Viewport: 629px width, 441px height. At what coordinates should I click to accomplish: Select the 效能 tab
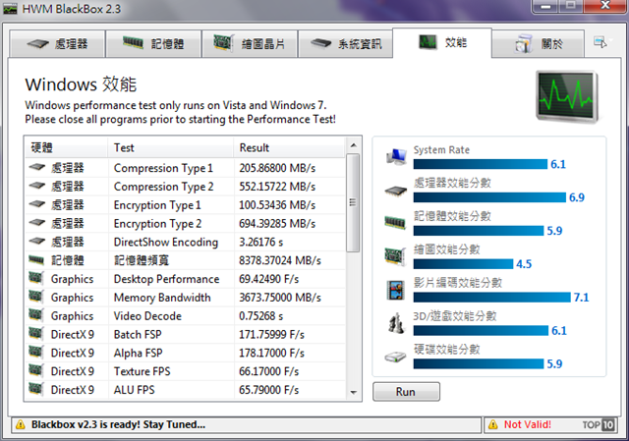click(442, 42)
